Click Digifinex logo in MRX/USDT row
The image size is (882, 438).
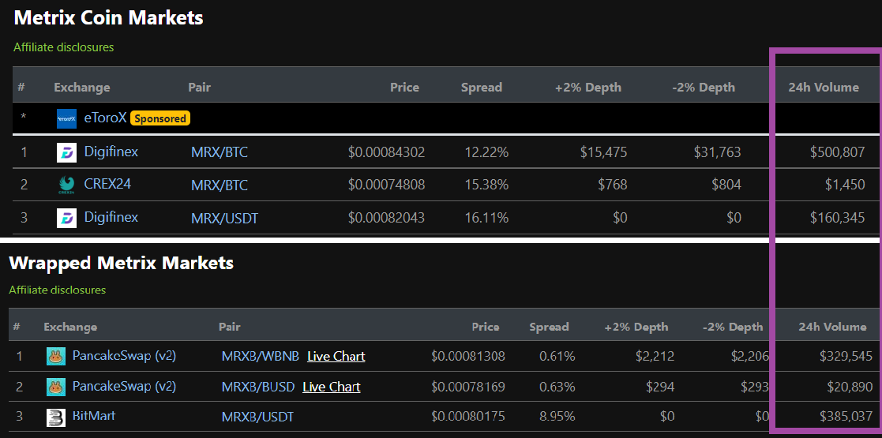point(66,218)
